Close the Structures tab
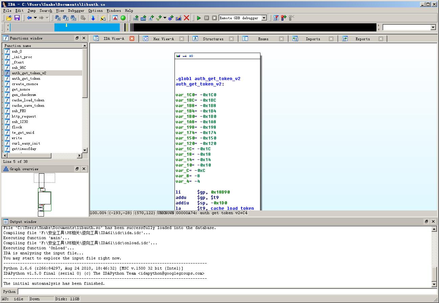The image size is (439, 303). pyautogui.click(x=231, y=39)
